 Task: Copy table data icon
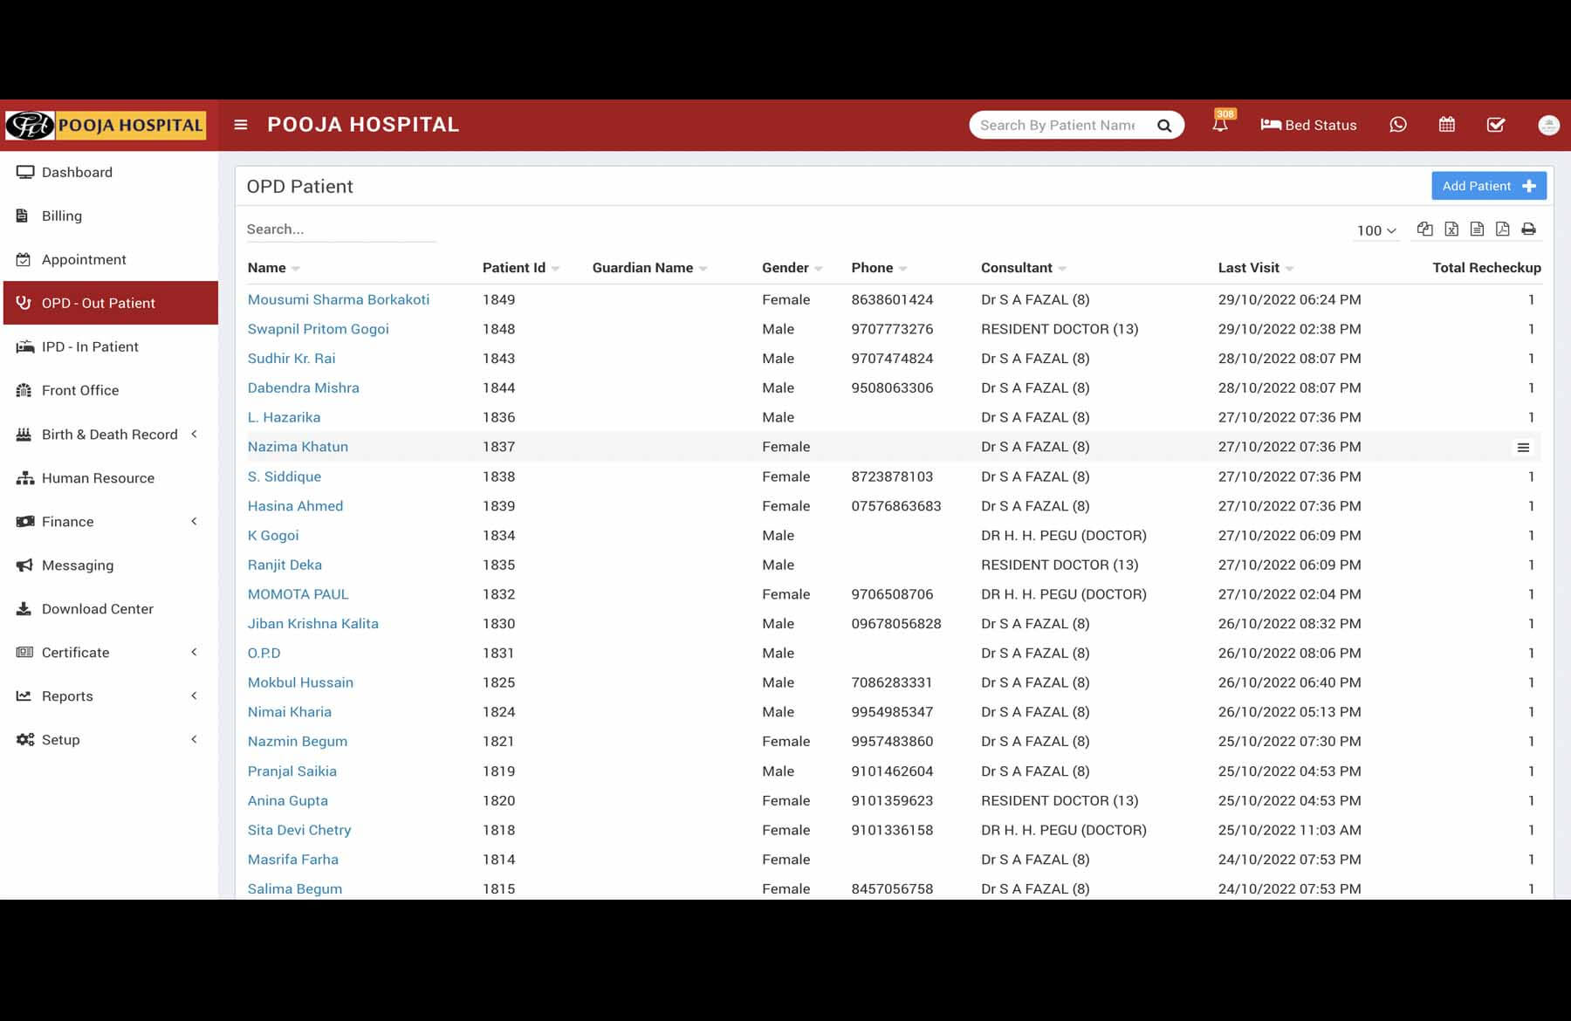(x=1424, y=229)
